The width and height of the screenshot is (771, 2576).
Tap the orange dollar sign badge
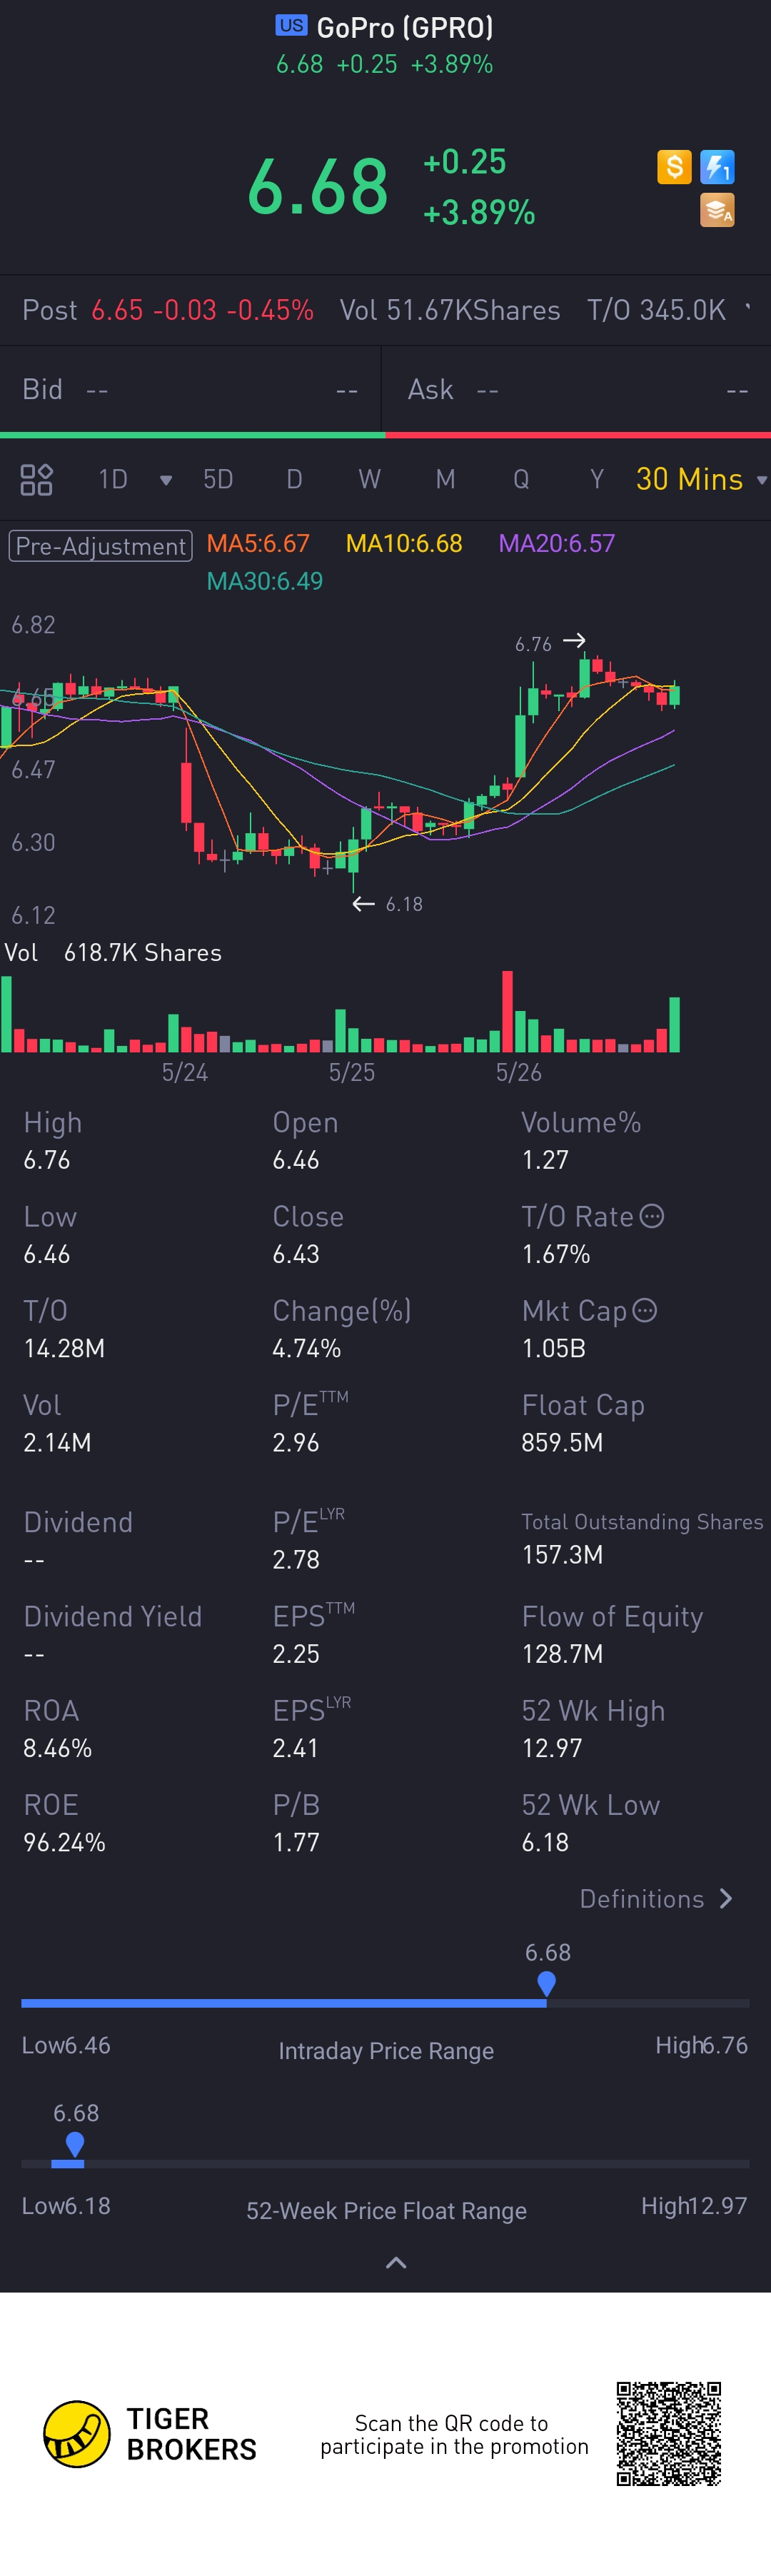click(674, 166)
